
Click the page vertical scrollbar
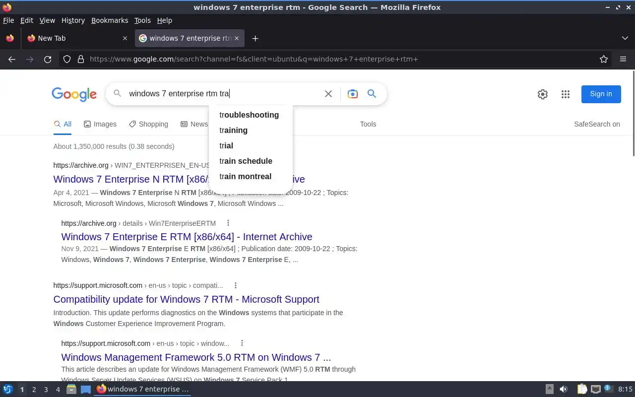point(633,114)
